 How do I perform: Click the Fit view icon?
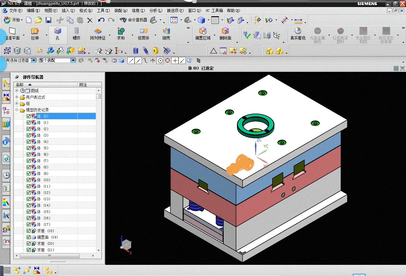[174, 20]
